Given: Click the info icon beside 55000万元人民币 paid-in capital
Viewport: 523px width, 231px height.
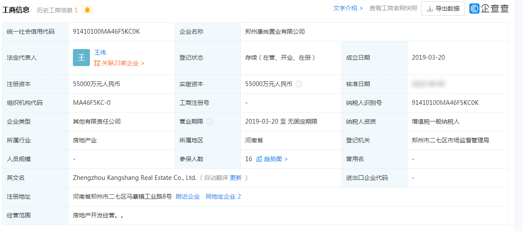Looking at the screenshot, I should (x=299, y=84).
